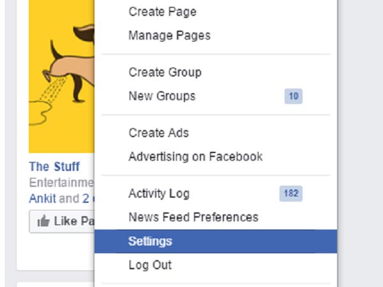Screen dimensions: 383x287
Task: Open Advertising on Facebook
Action: click(x=195, y=157)
